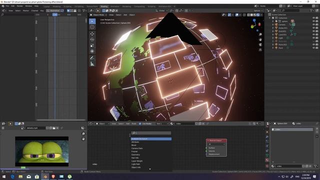Click the new material duplicate icon beside video
The image size is (320, 180).
tap(200, 123)
